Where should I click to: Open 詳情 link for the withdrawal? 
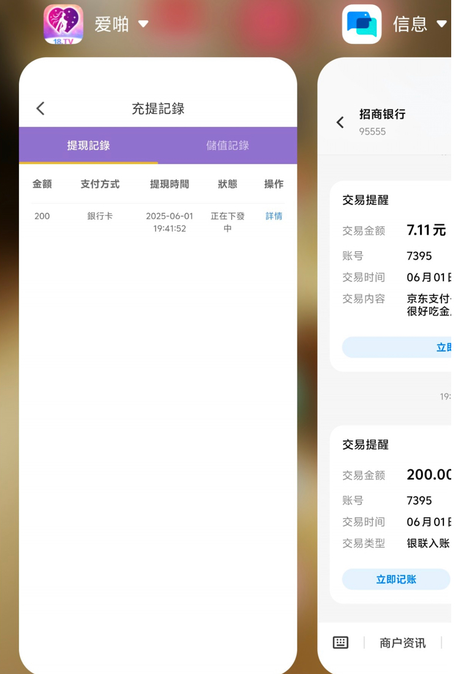click(274, 216)
